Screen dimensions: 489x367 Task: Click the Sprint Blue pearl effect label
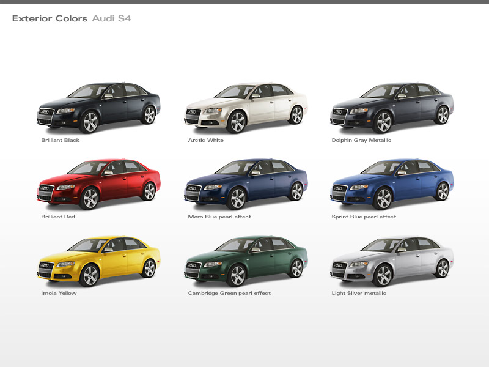pos(364,217)
